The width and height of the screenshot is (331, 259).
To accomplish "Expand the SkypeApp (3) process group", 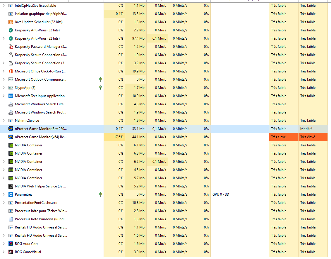I will [4, 88].
